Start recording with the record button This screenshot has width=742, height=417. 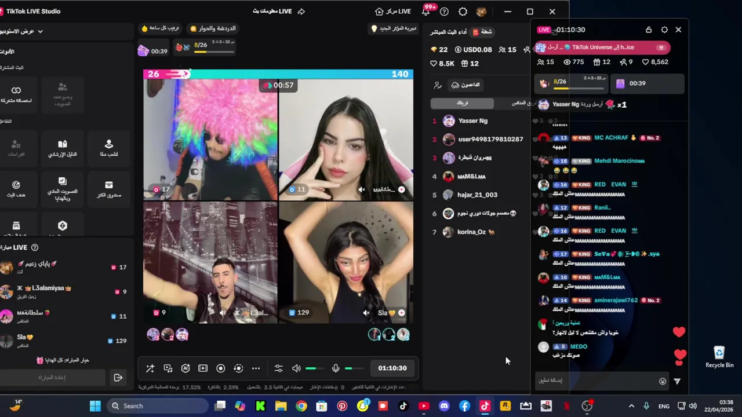[x=220, y=368]
